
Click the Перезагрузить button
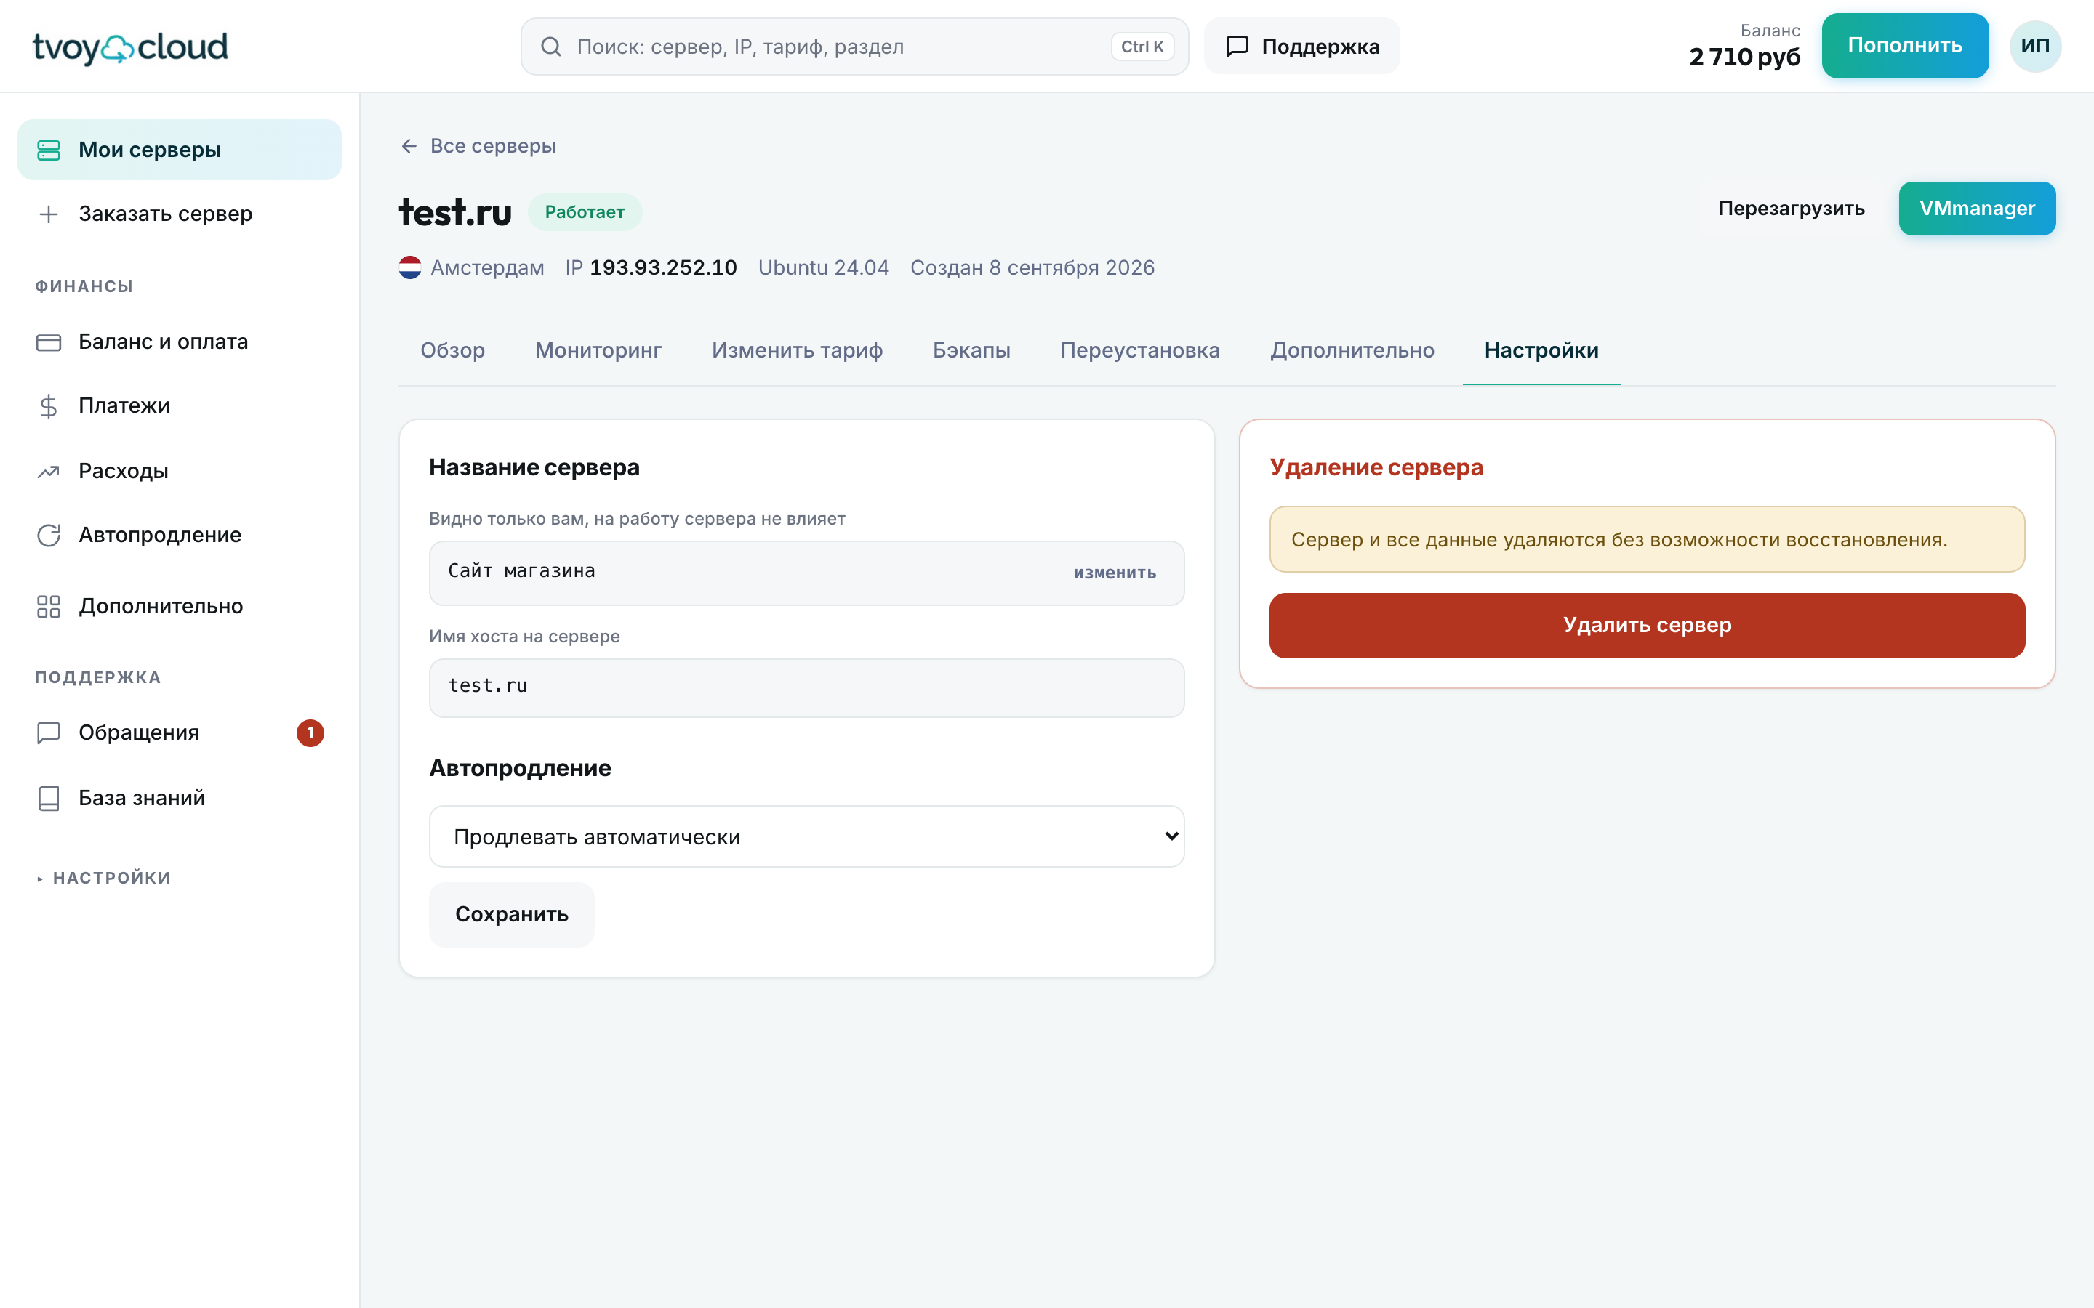tap(1791, 209)
